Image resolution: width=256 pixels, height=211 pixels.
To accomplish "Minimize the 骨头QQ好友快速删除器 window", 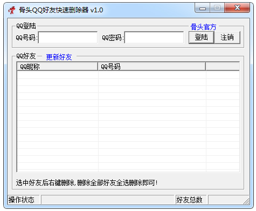I will tap(203, 8).
